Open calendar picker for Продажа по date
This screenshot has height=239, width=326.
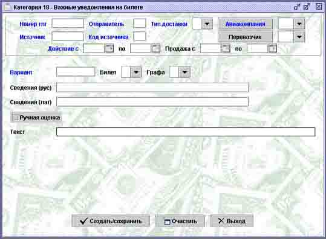(x=273, y=48)
